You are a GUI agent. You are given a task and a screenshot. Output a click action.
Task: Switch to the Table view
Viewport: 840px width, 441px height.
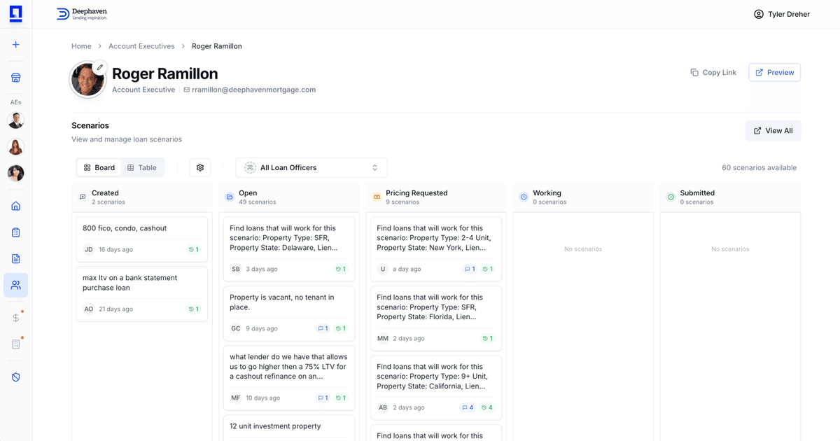coord(141,168)
